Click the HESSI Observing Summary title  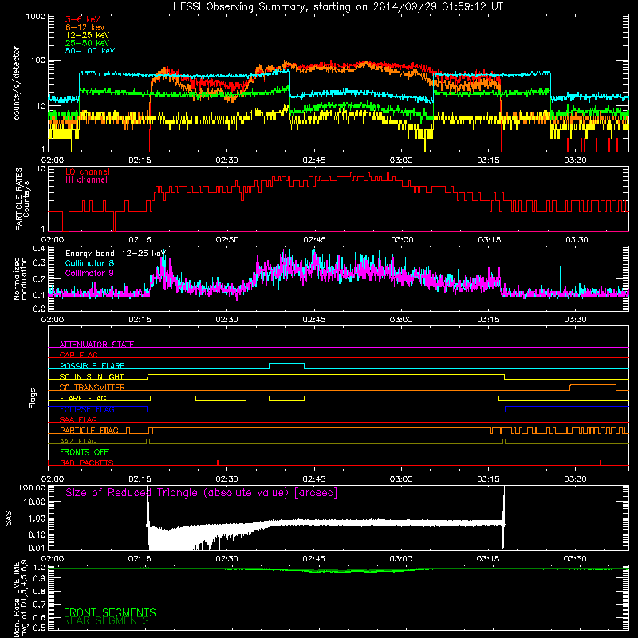(337, 7)
